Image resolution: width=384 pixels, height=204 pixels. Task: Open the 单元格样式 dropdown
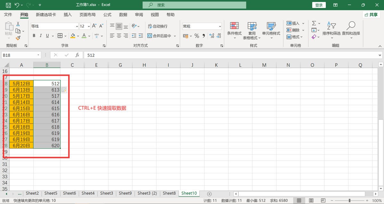pos(271,31)
